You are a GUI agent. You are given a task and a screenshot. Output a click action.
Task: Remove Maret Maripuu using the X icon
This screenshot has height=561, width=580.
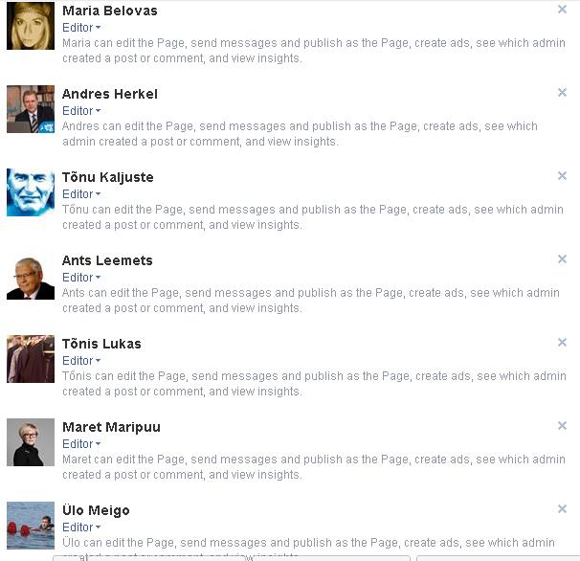[562, 426]
